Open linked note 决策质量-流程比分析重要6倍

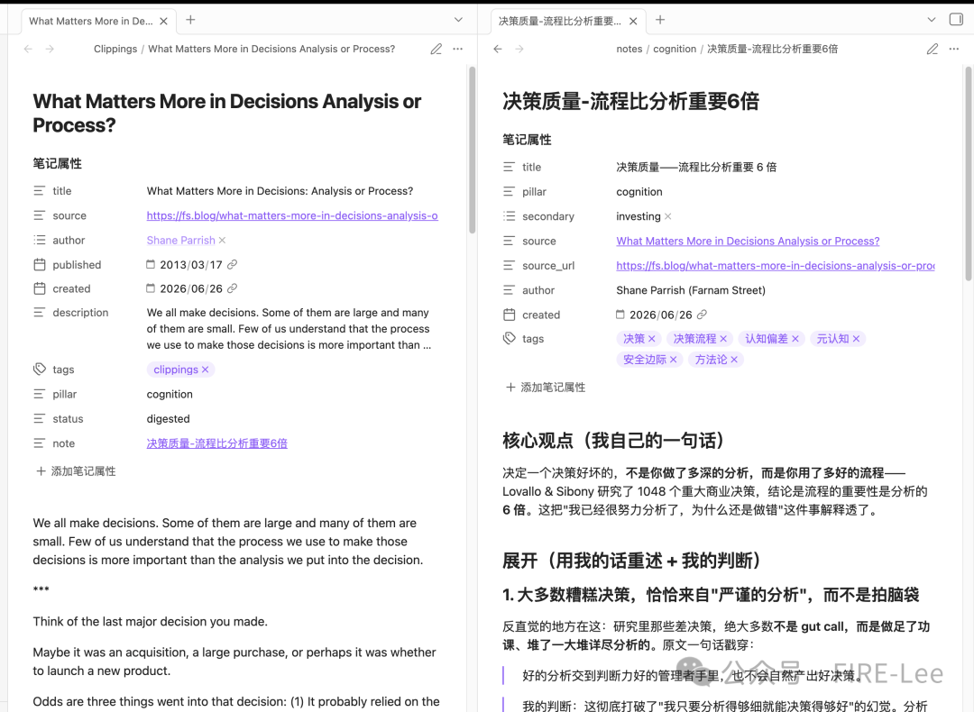point(216,443)
